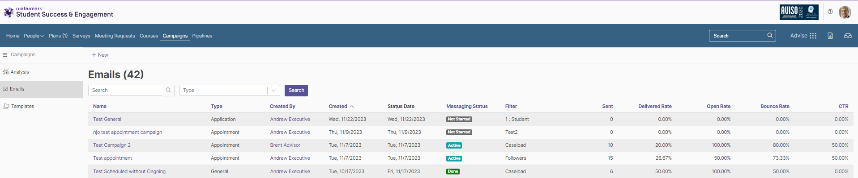The height and width of the screenshot is (178, 858).
Task: Open the AUISO 2020 summit banner
Action: 799,12
